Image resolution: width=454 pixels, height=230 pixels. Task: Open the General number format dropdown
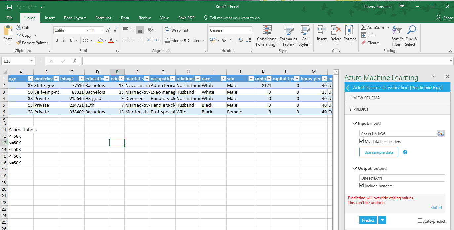[250, 30]
